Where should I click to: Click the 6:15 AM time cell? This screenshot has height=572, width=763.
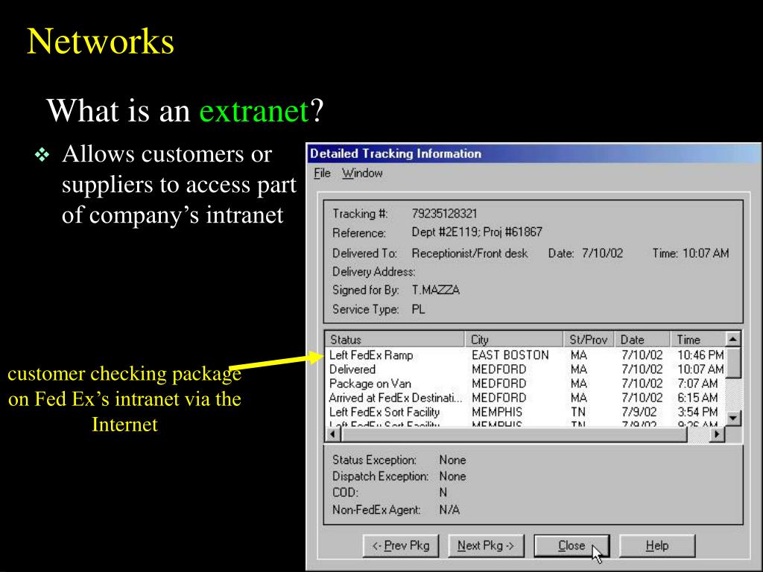coord(697,398)
